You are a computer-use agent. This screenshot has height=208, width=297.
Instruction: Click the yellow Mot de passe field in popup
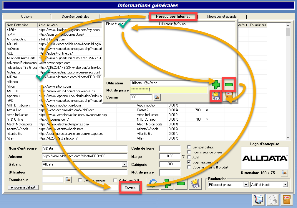point(169,90)
